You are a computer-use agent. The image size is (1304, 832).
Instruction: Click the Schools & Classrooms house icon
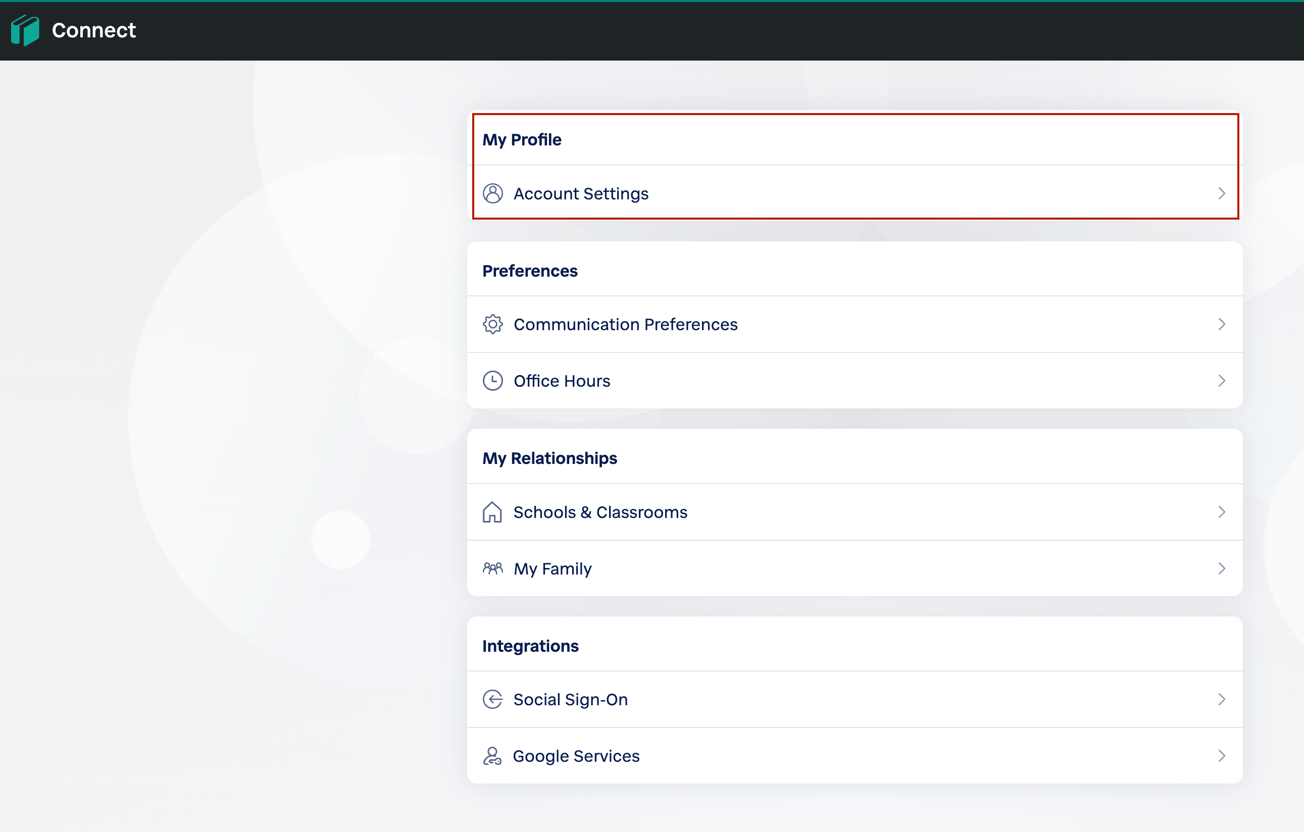click(x=492, y=511)
